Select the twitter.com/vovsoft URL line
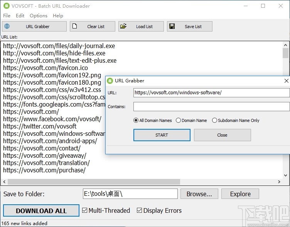 [40, 126]
